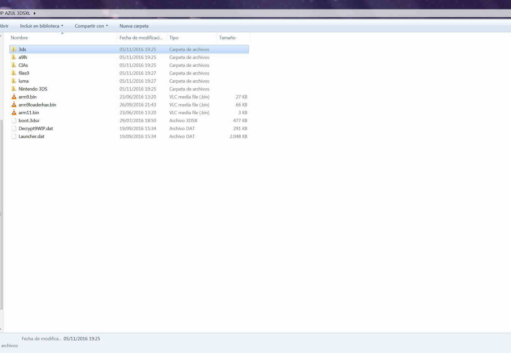Select the 3ds folder icon
This screenshot has height=353, width=511.
14,49
